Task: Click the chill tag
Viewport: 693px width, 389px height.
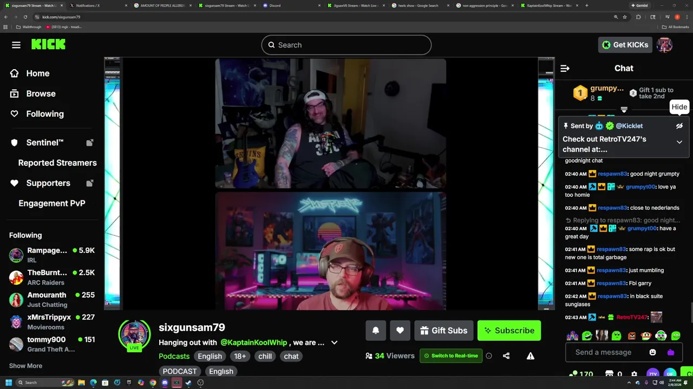Action: click(265, 357)
